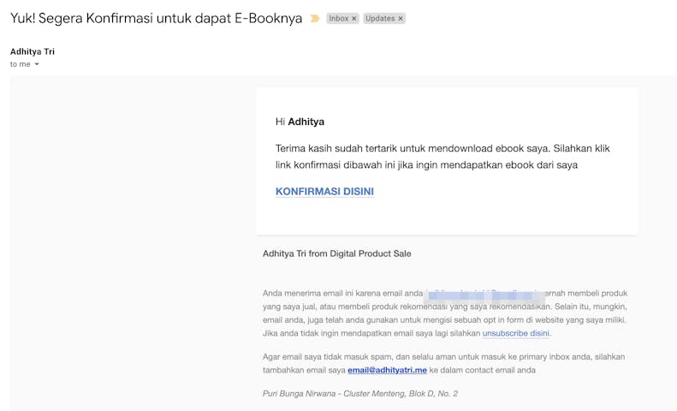This screenshot has width=677, height=411.
Task: Remove the Updates label with its x
Action: coord(400,18)
